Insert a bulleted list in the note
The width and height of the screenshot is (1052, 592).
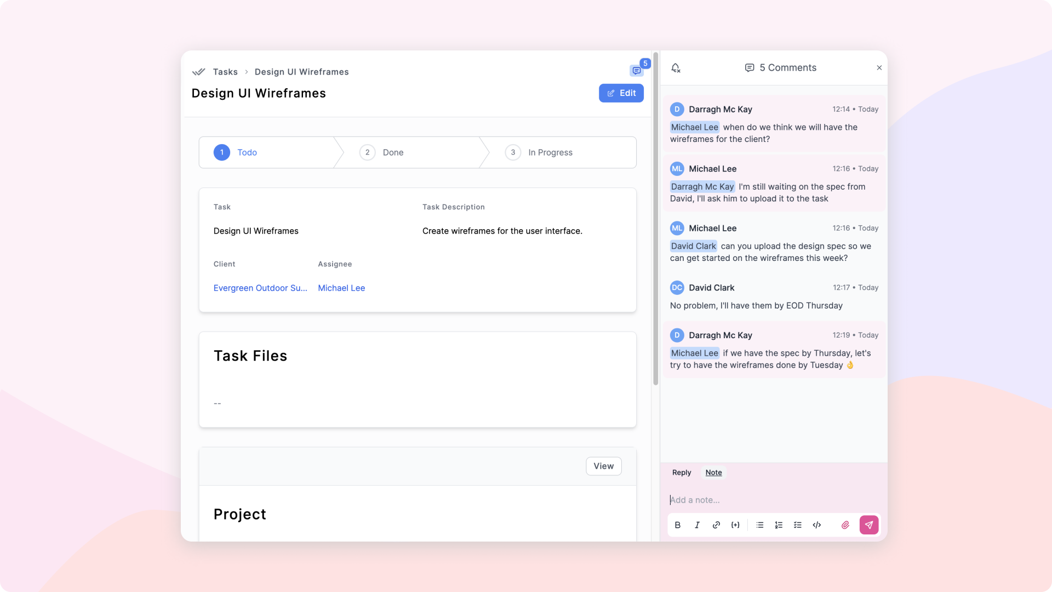[759, 525]
